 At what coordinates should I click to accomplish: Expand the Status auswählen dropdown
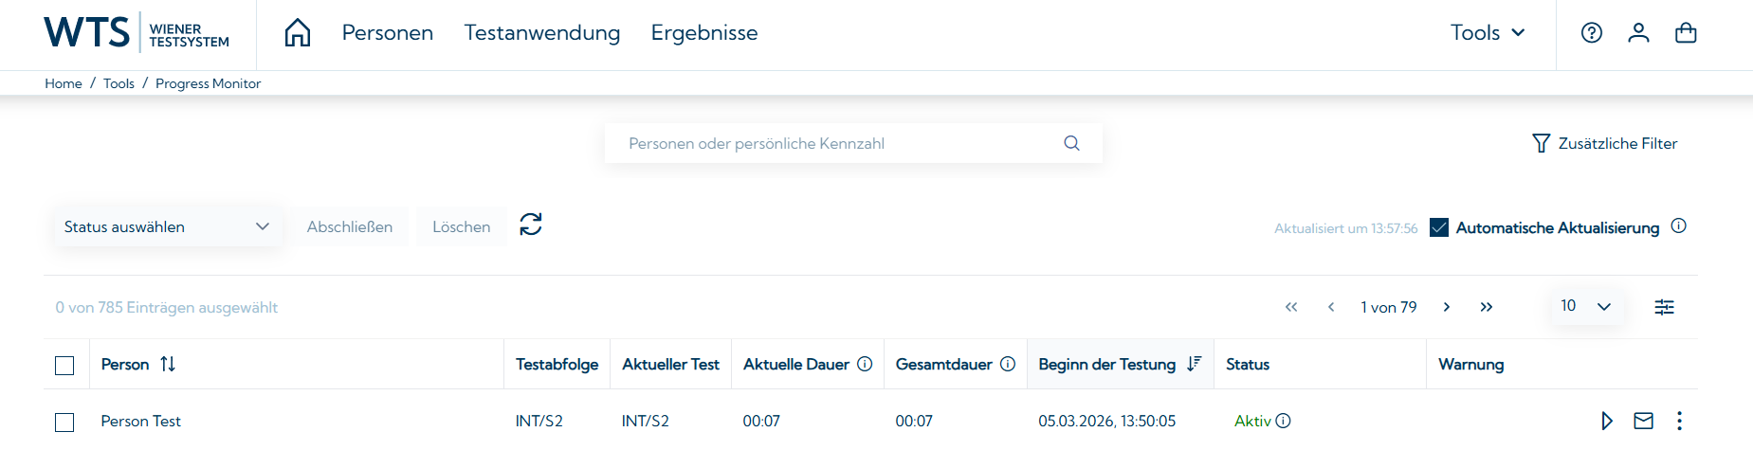[x=167, y=227]
